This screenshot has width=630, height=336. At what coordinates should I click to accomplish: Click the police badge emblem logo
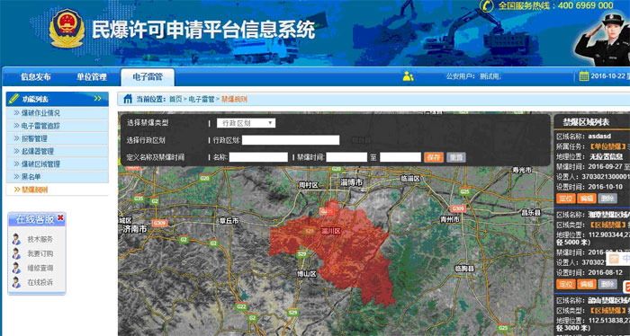click(x=67, y=28)
